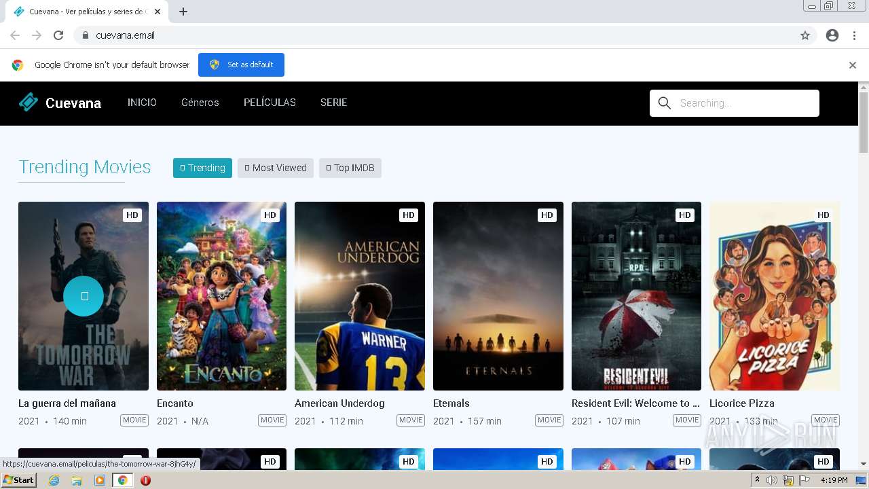
Task: Click the Encanto title link
Action: pos(175,403)
